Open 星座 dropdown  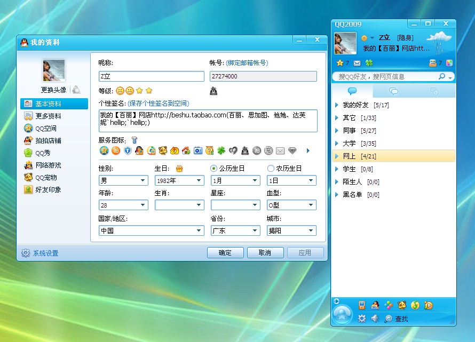click(x=235, y=205)
